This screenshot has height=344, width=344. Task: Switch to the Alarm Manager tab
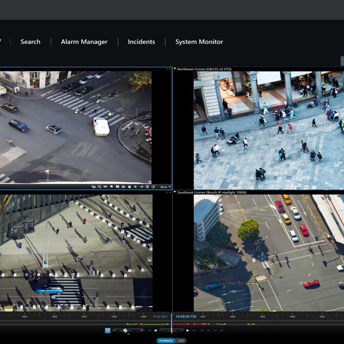(84, 42)
